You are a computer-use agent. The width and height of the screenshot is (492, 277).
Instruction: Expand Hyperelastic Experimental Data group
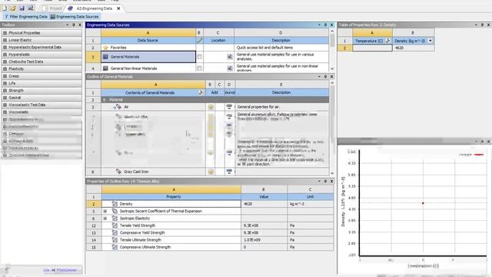[x=5, y=48]
